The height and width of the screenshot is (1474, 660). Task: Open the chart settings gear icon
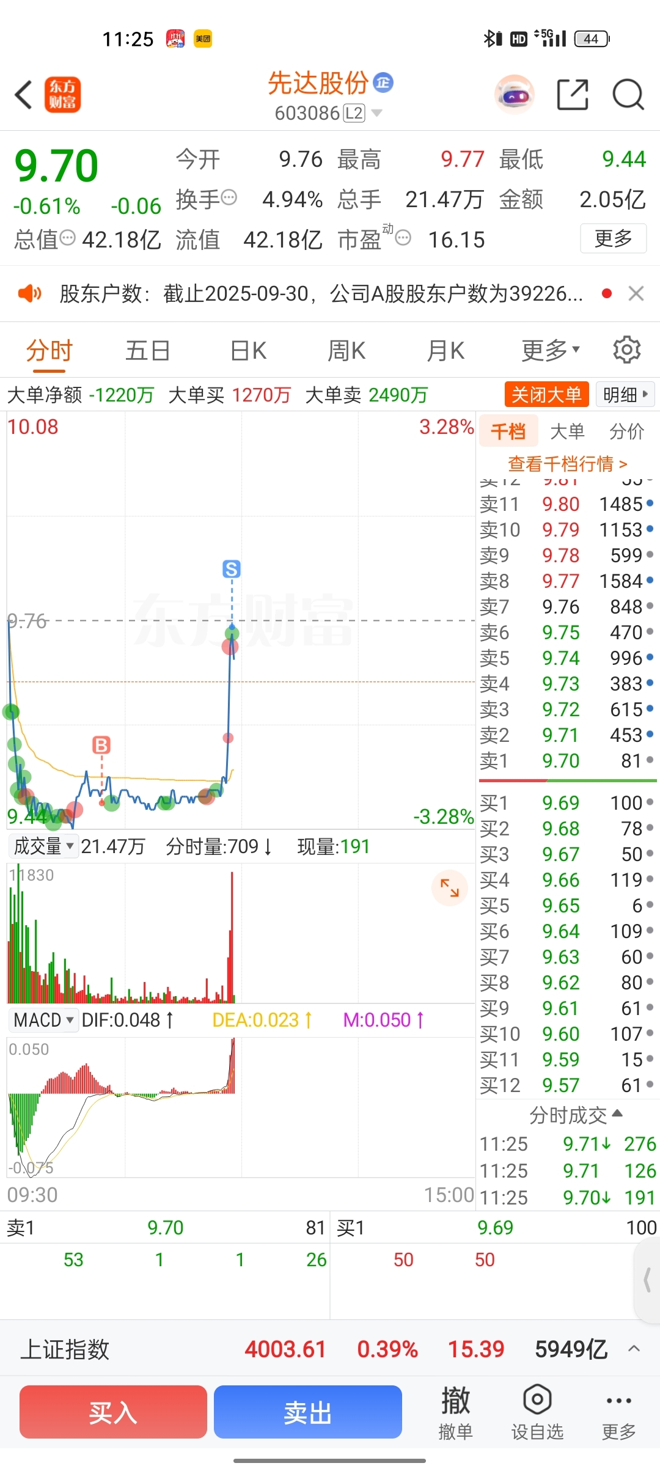[627, 350]
